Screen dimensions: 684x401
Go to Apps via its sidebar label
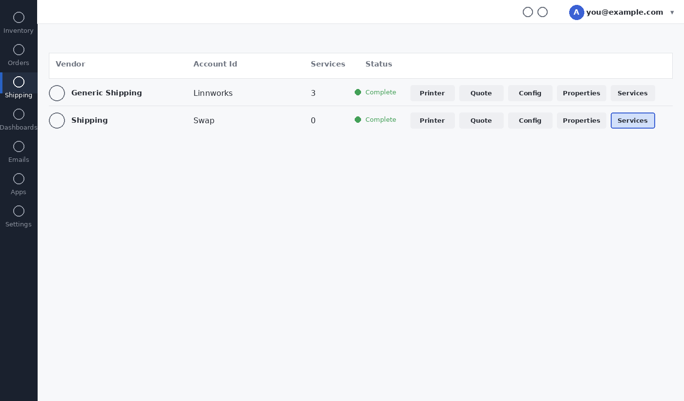pos(19,192)
